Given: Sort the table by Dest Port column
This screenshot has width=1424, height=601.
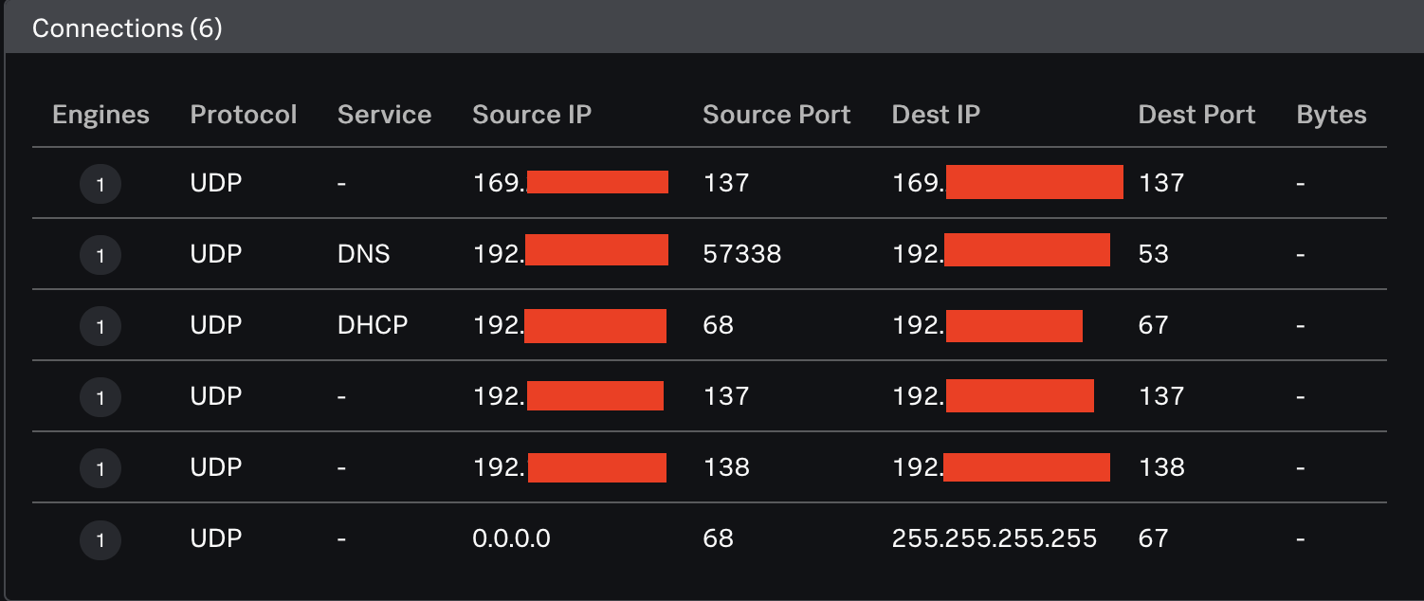Looking at the screenshot, I should 1196,114.
